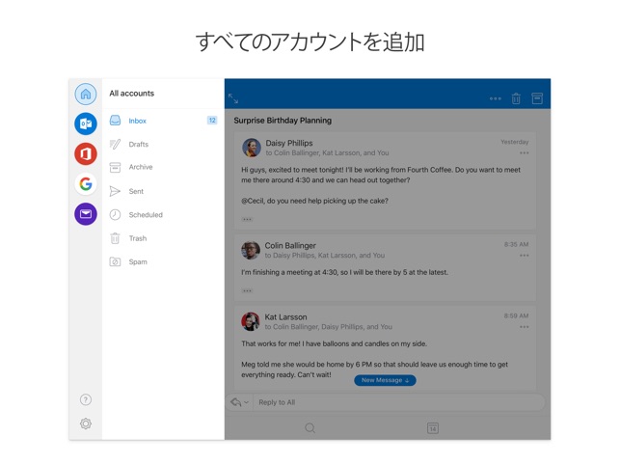The image size is (620, 465).
Task: Click the 8:35 AM timestamp
Action: click(516, 244)
